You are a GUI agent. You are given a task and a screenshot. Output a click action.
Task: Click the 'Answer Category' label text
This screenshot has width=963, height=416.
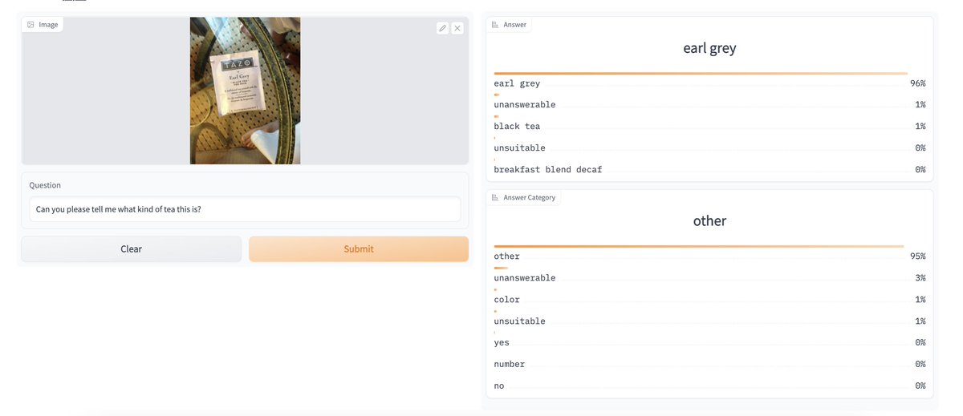coord(529,197)
